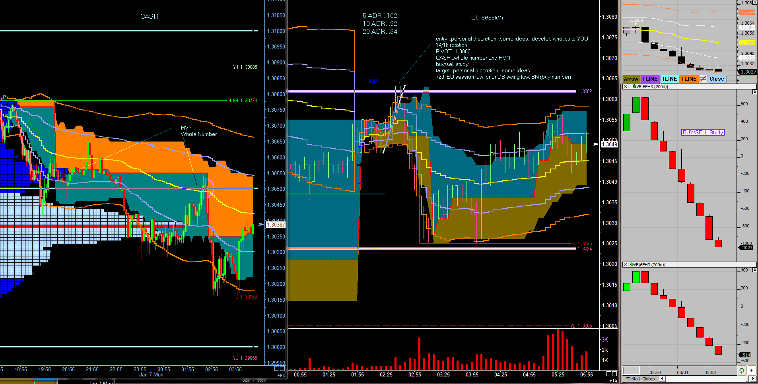
Task: Click the BUY/SELL Study label
Action: (x=703, y=132)
